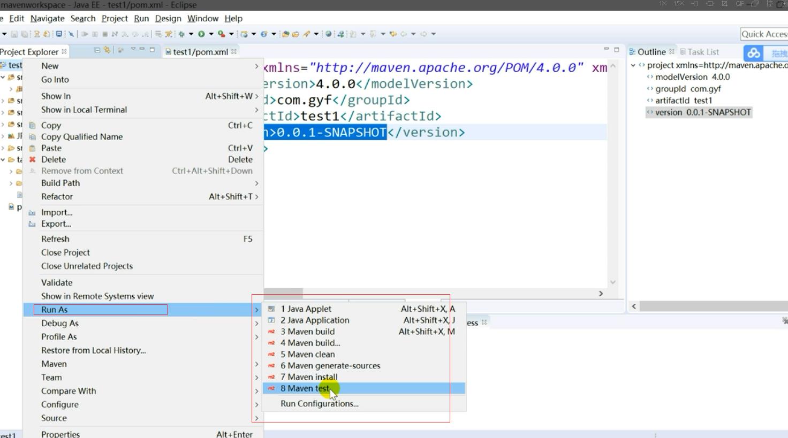Click Export... in context menu
The height and width of the screenshot is (438, 788).
tap(143, 224)
